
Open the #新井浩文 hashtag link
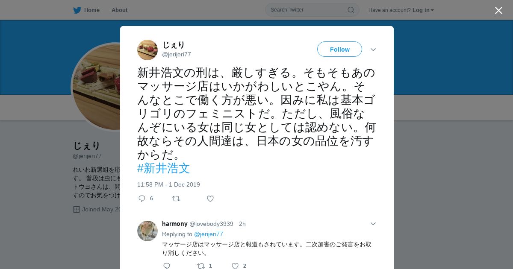click(x=163, y=168)
